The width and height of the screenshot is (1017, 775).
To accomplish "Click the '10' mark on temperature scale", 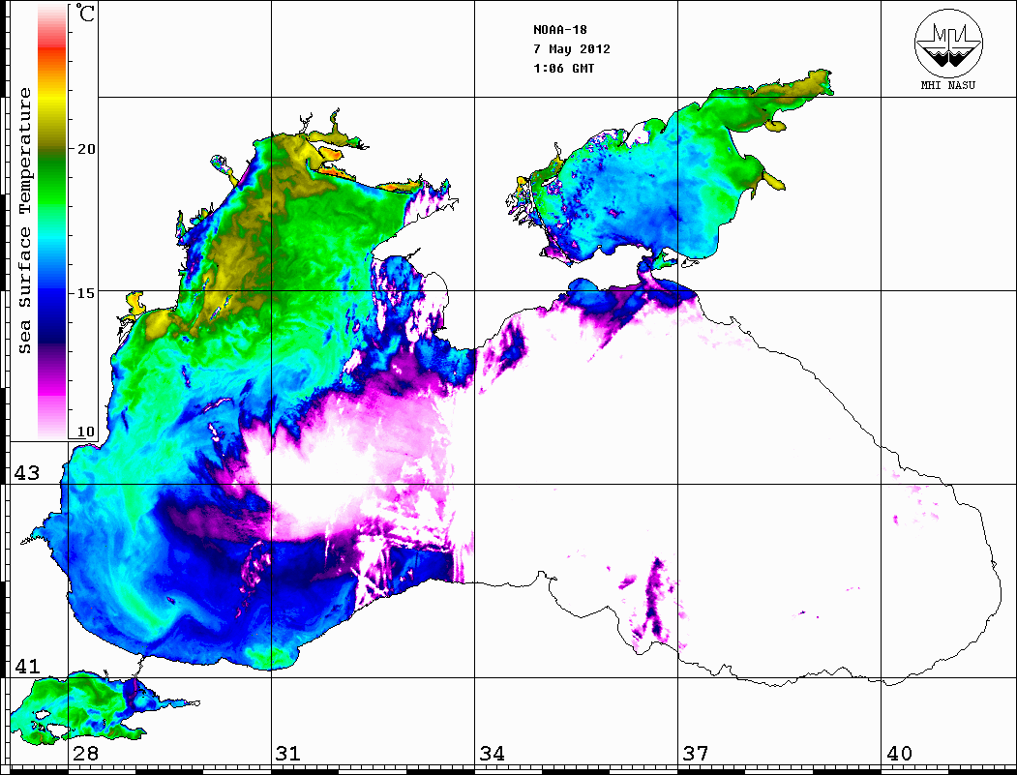I will click(85, 432).
